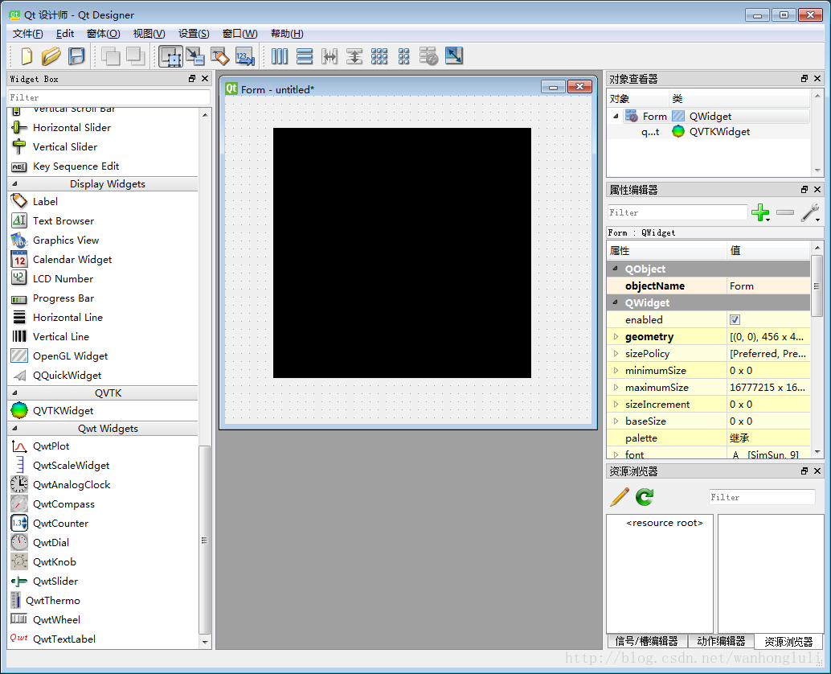Screen dimensions: 831x674
Task: Select LCD Number in the Widget Box
Action: (x=63, y=279)
